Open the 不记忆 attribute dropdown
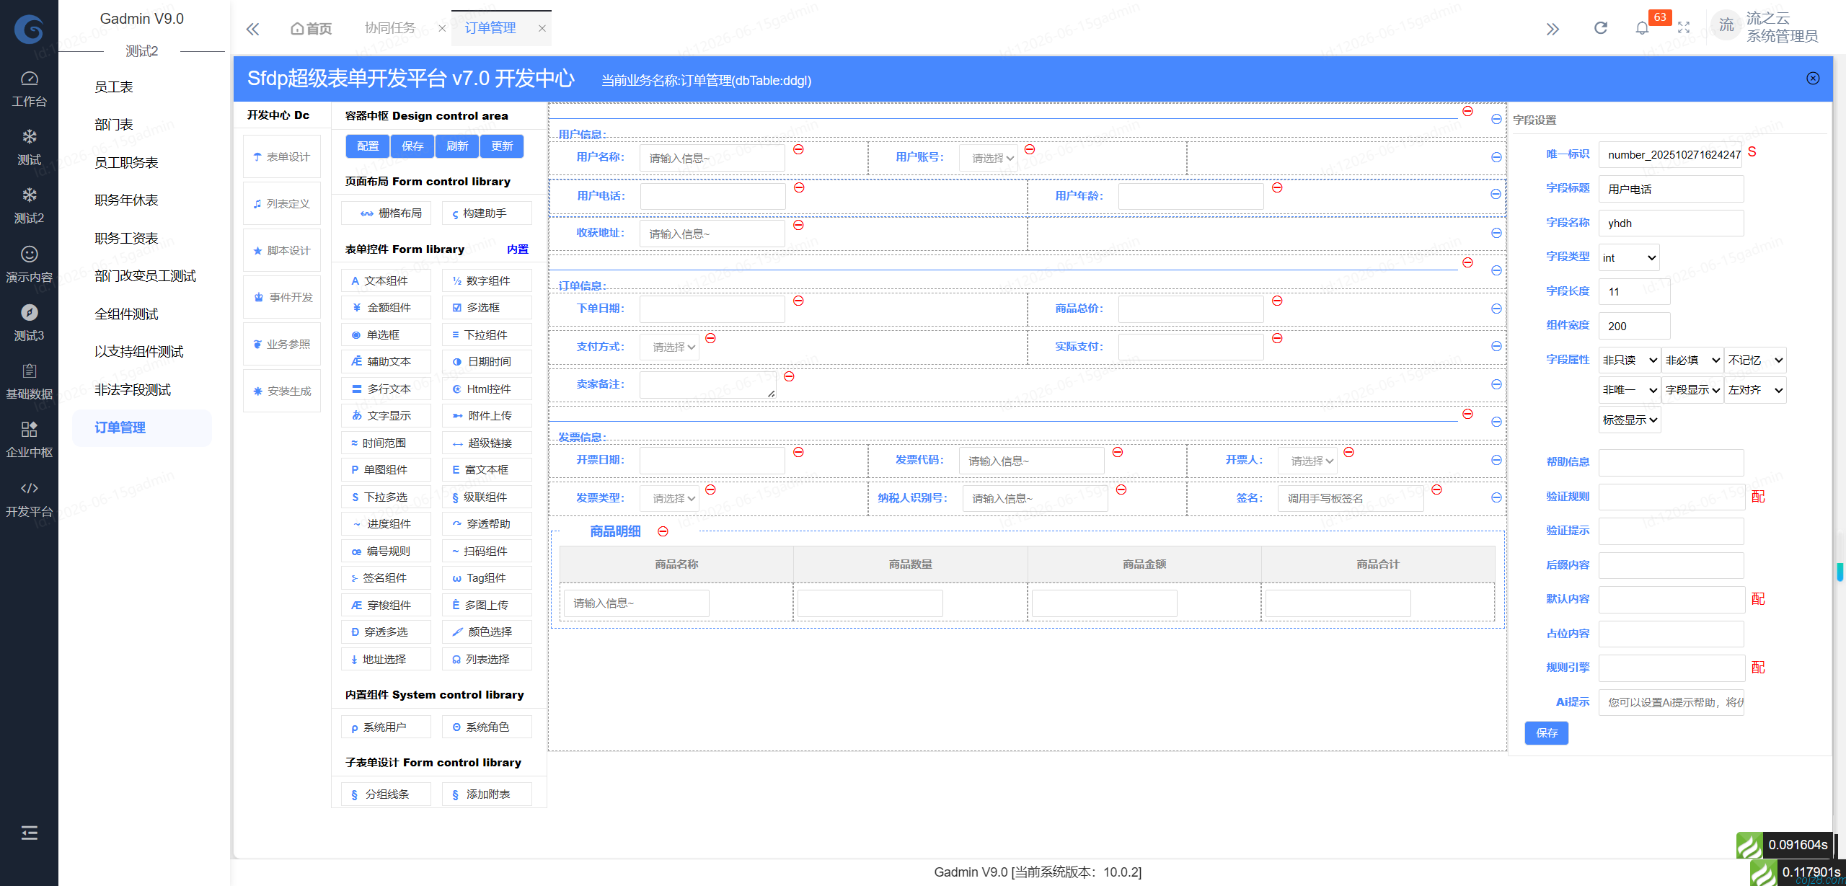1846x886 pixels. (x=1755, y=360)
